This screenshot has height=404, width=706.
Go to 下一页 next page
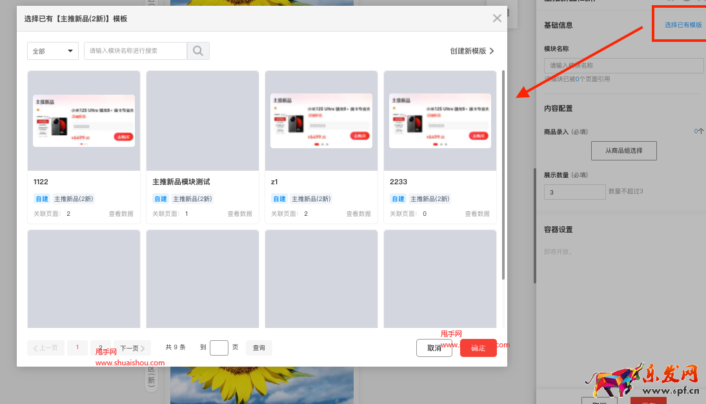pos(132,348)
